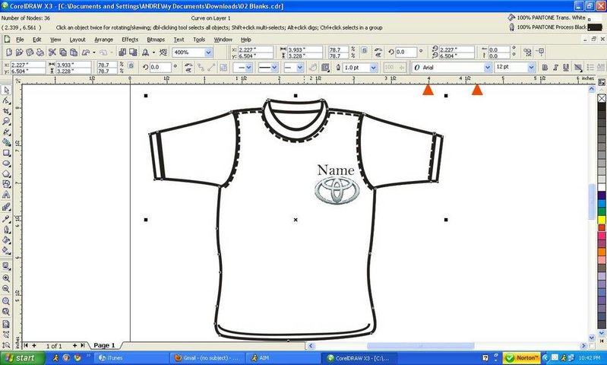Pick the yellow swatch in color palette

(602, 220)
